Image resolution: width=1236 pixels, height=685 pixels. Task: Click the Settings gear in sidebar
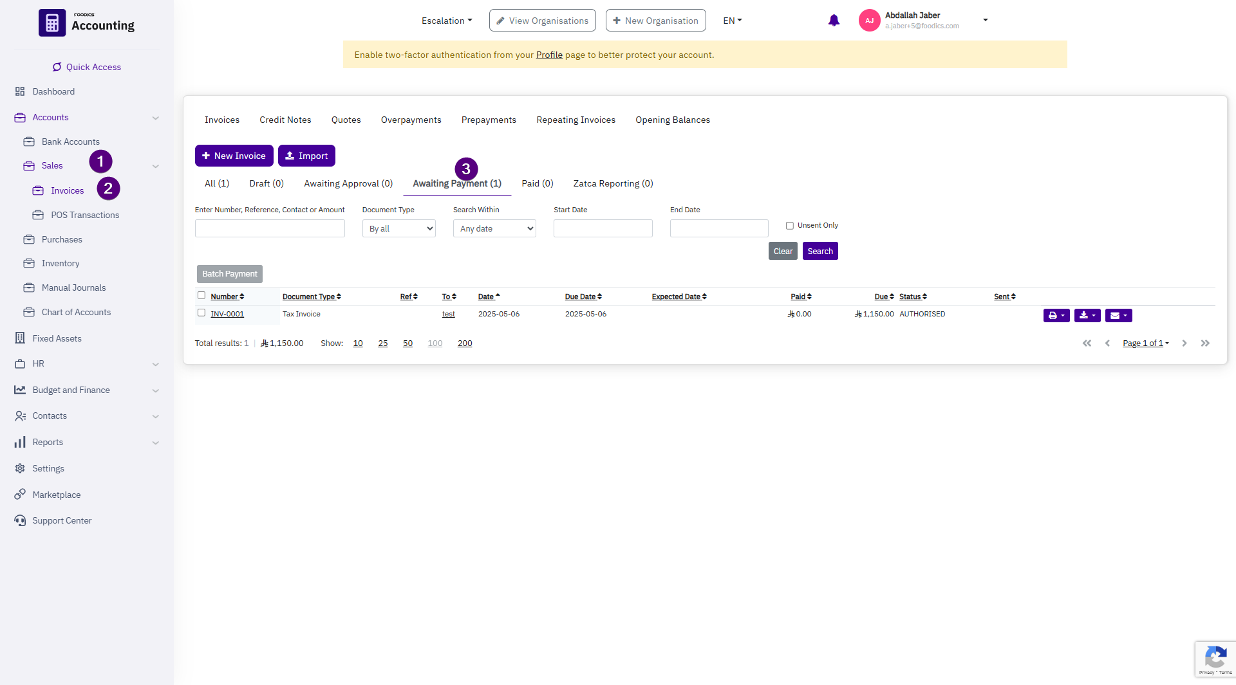coord(20,468)
